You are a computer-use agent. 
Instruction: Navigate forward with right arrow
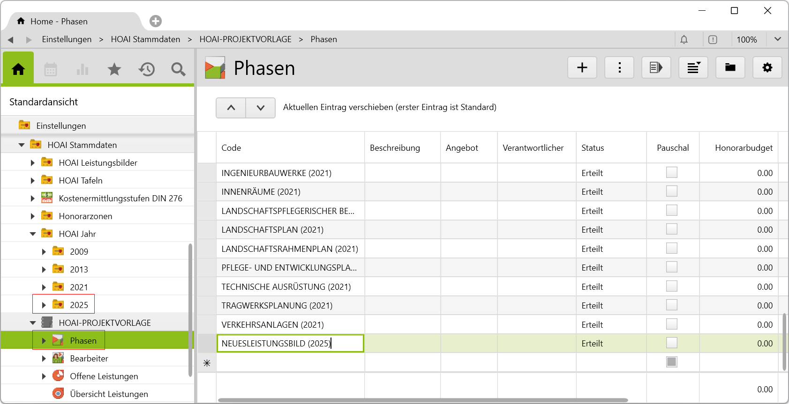coord(29,40)
